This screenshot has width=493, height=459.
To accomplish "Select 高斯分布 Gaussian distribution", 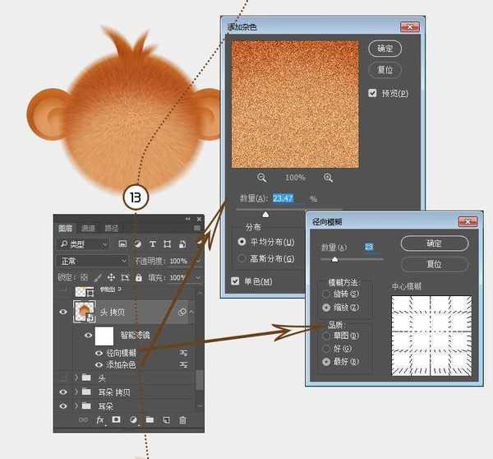I will [242, 258].
